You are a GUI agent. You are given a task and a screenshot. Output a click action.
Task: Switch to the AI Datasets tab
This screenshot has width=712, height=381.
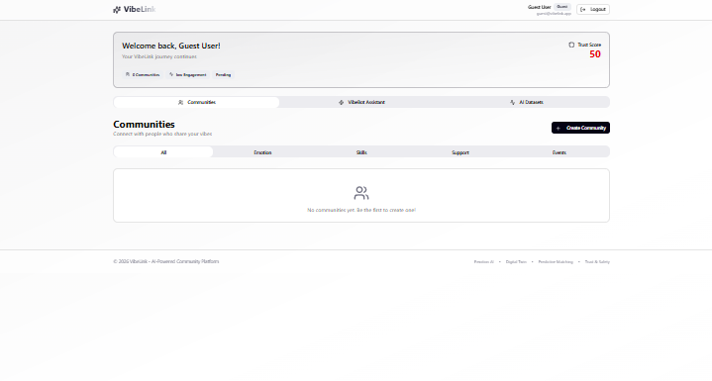(x=527, y=102)
